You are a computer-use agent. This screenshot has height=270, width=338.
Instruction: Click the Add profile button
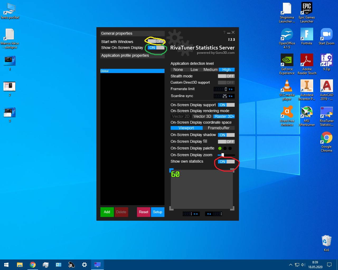click(107, 212)
